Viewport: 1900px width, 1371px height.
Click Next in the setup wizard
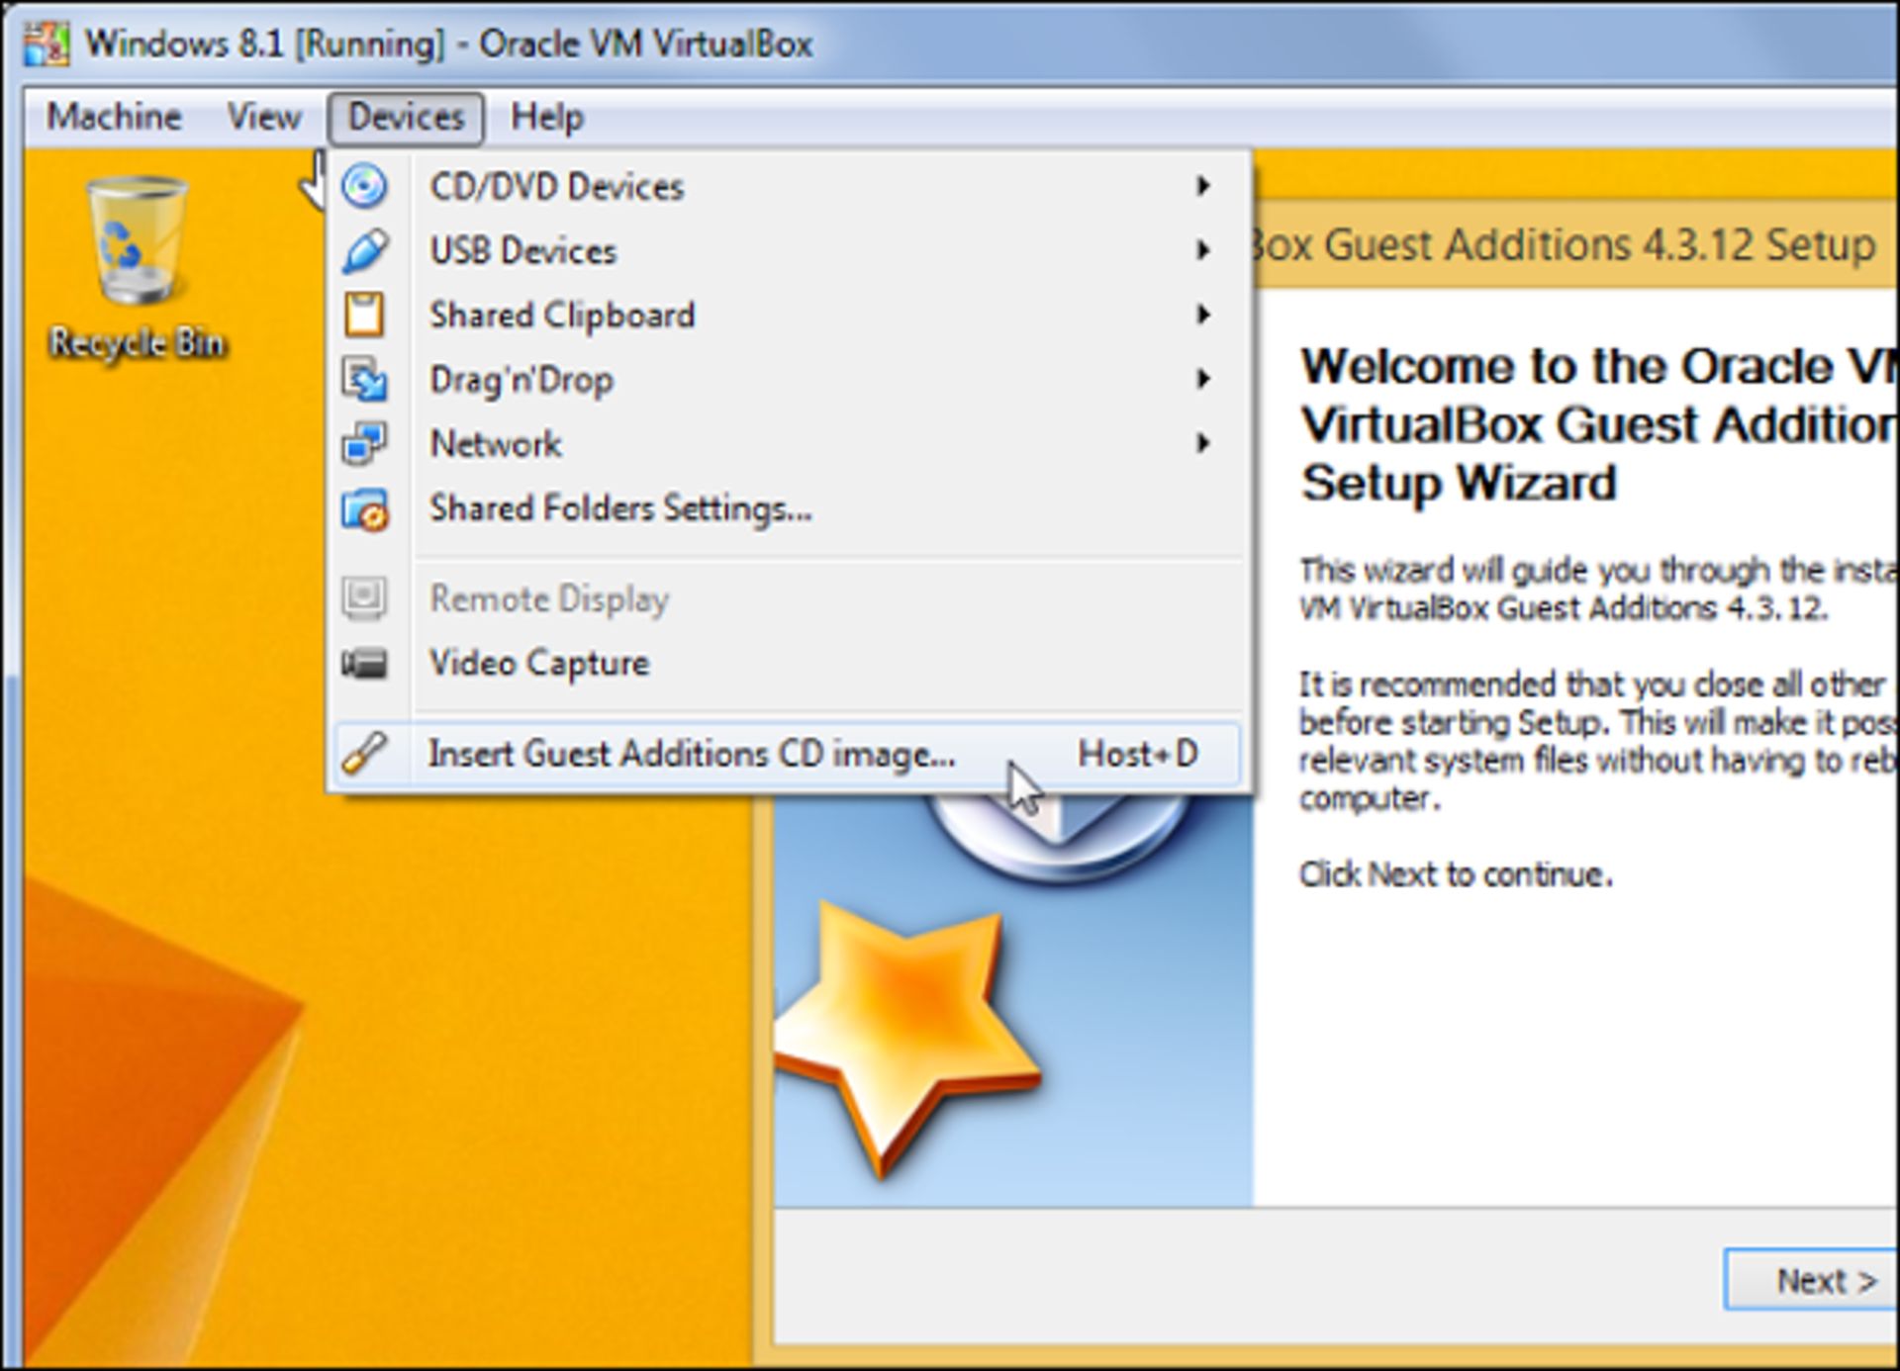coord(1813,1280)
